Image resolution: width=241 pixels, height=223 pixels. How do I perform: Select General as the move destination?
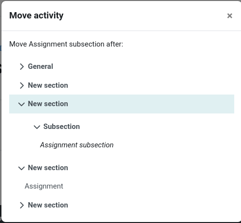[x=41, y=66]
